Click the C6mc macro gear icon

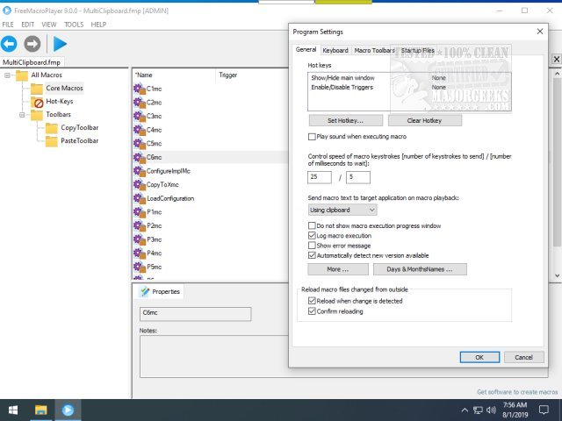coord(139,157)
